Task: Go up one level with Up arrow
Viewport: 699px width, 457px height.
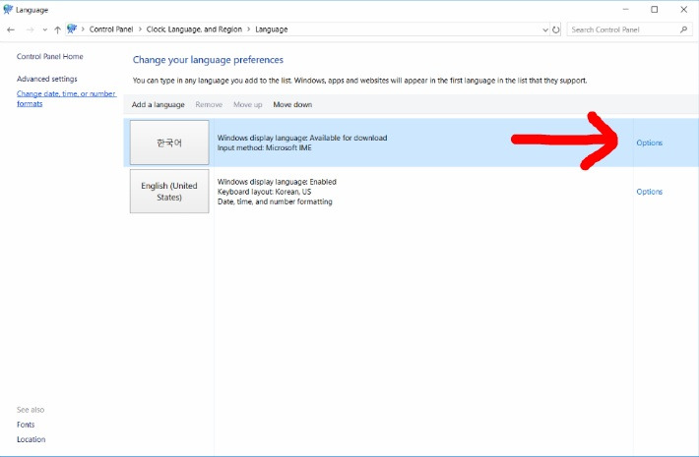Action: tap(57, 29)
